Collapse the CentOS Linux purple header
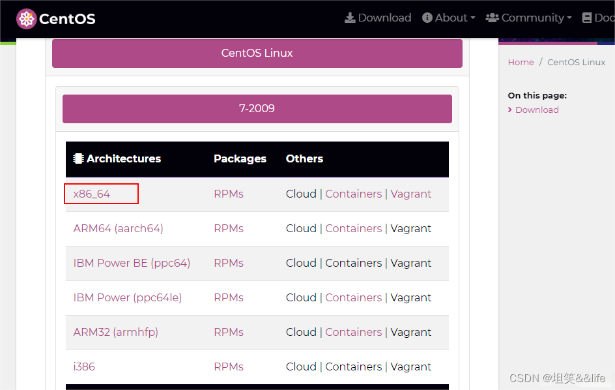The height and width of the screenshot is (390, 615). pyautogui.click(x=257, y=53)
